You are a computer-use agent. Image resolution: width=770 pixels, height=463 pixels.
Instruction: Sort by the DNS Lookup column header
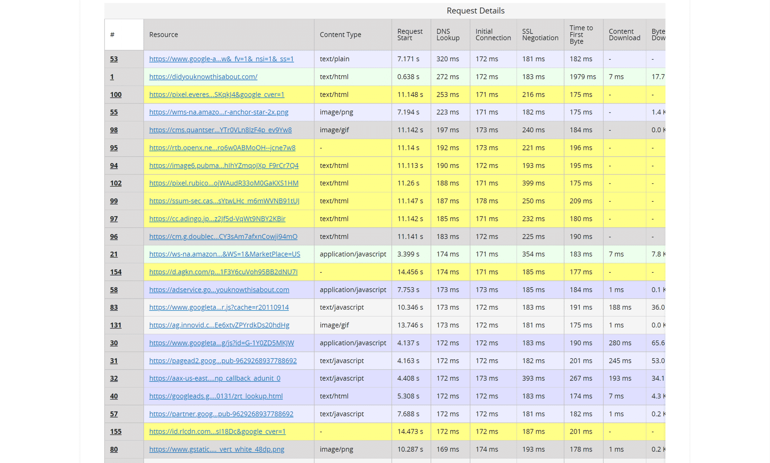(x=447, y=34)
